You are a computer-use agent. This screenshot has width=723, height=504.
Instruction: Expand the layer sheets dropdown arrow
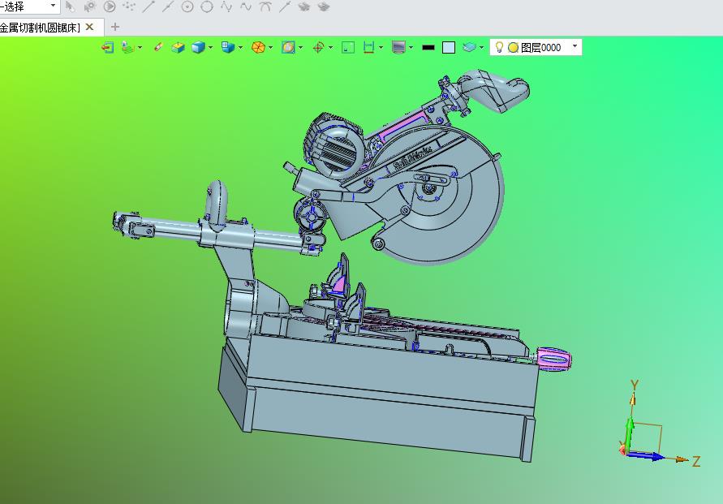[x=482, y=48]
